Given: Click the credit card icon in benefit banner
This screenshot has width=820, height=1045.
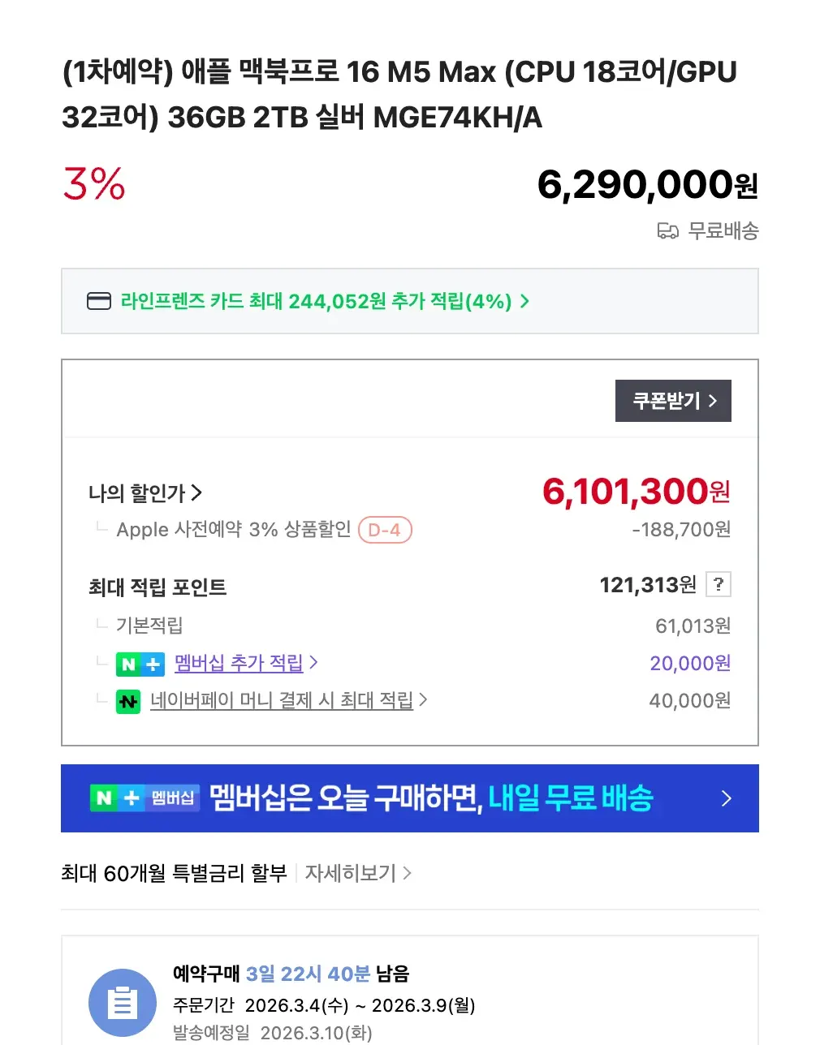Looking at the screenshot, I should (98, 302).
